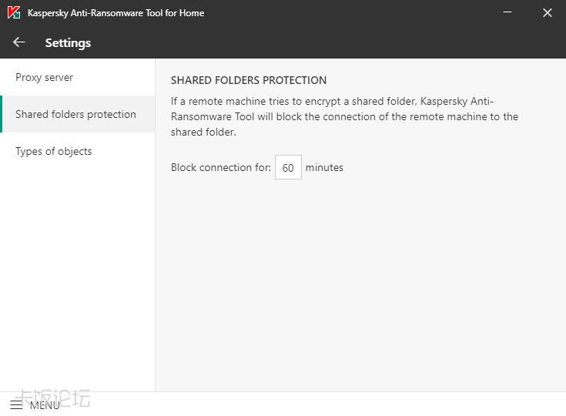Minimize the Kaspersky window
Image resolution: width=566 pixels, height=416 pixels.
coord(507,13)
